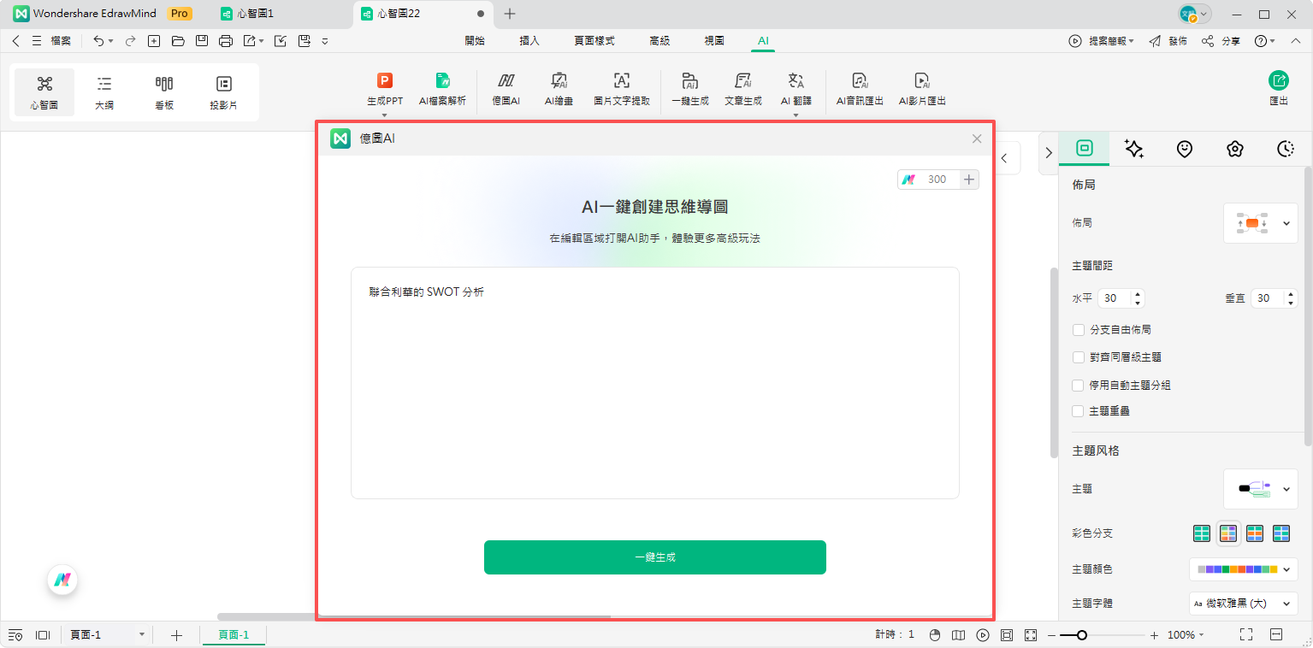This screenshot has width=1313, height=648.
Task: Launch 圖片文字提取 image text extraction
Action: coord(621,87)
